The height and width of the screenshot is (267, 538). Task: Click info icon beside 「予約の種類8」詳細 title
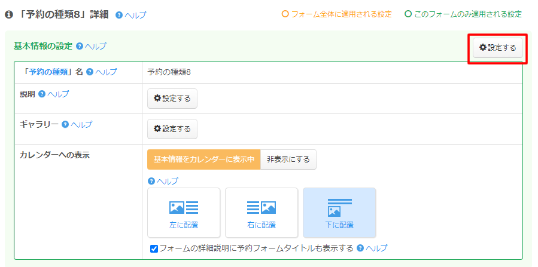point(9,14)
